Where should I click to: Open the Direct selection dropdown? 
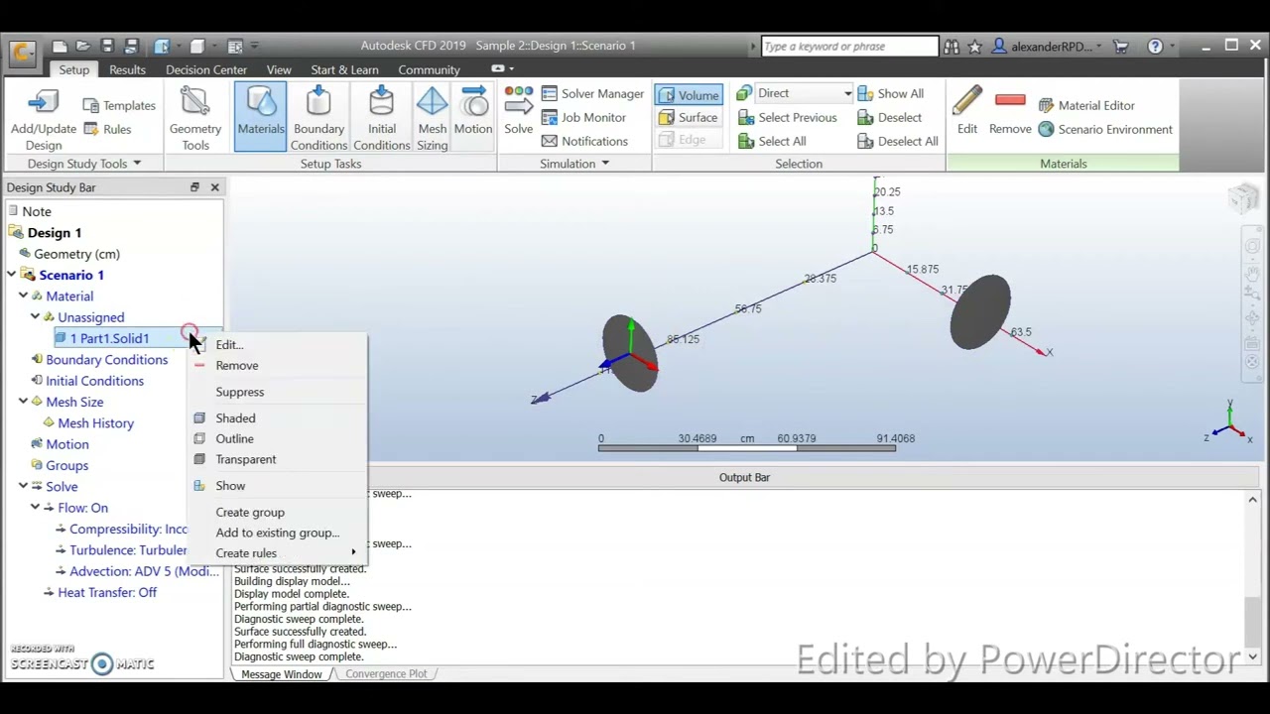[x=847, y=93]
